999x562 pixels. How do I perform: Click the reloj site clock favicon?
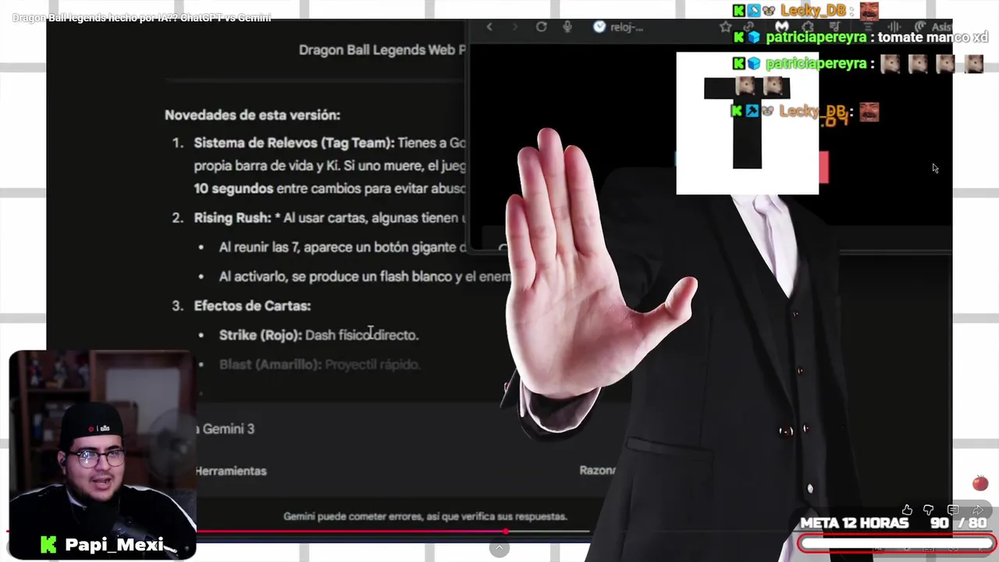599,27
